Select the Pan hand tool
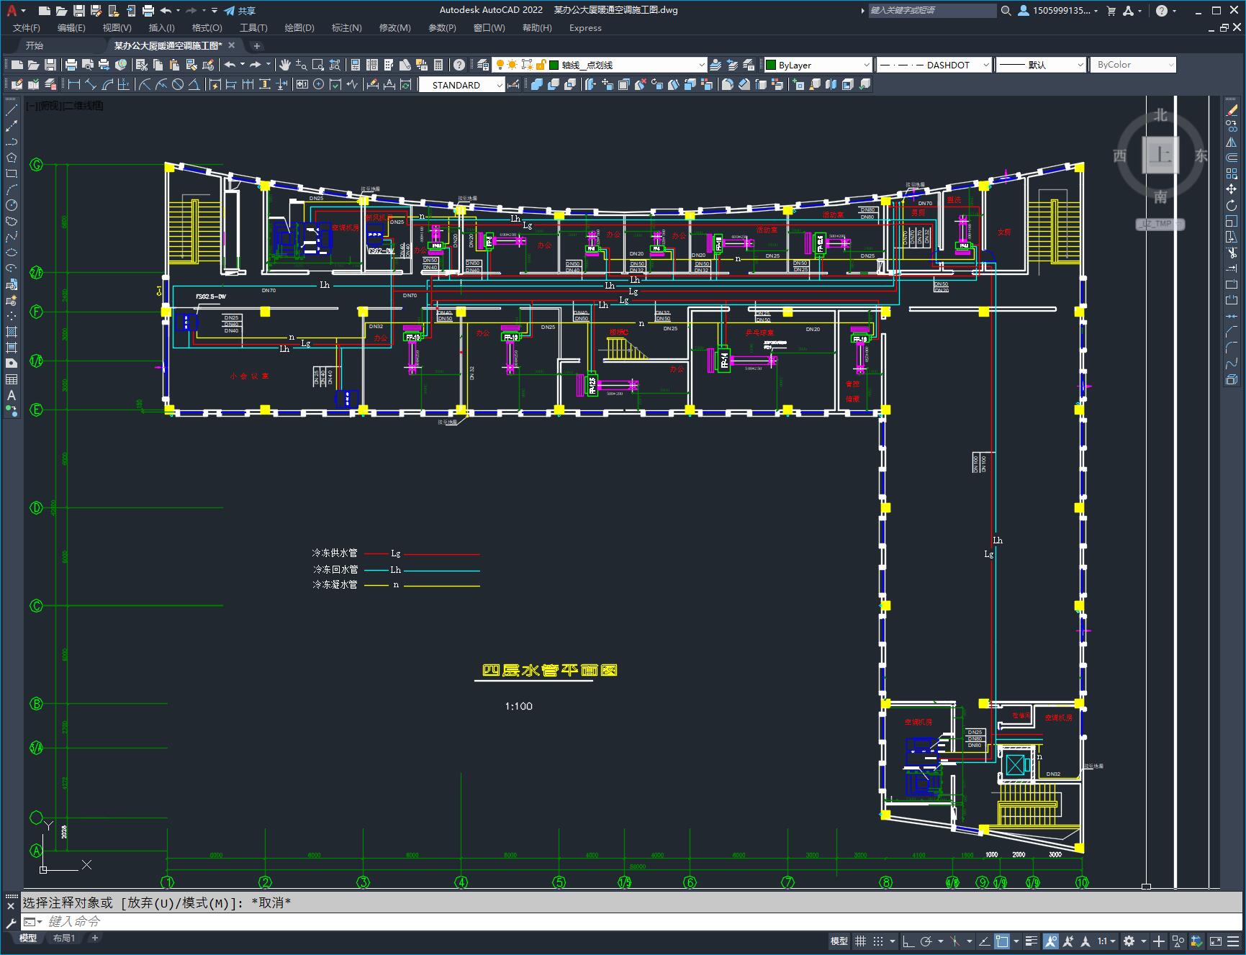The width and height of the screenshot is (1246, 955). (285, 65)
